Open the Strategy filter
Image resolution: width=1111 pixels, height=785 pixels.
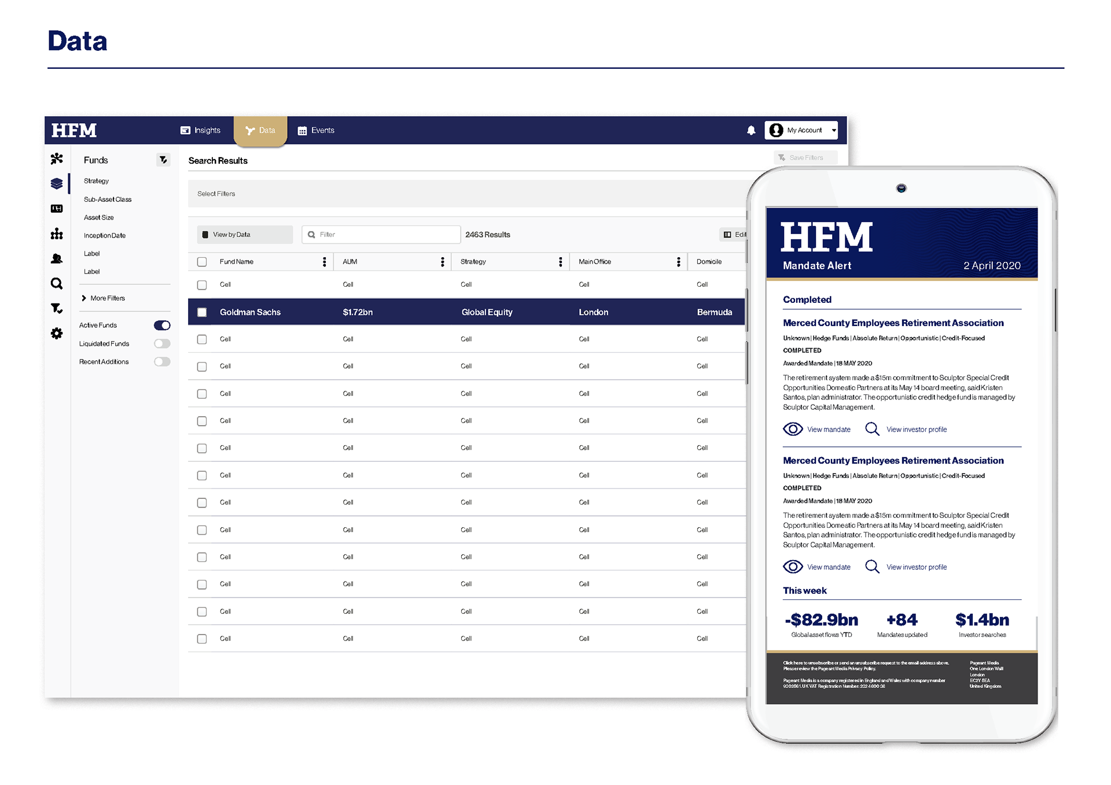point(96,181)
